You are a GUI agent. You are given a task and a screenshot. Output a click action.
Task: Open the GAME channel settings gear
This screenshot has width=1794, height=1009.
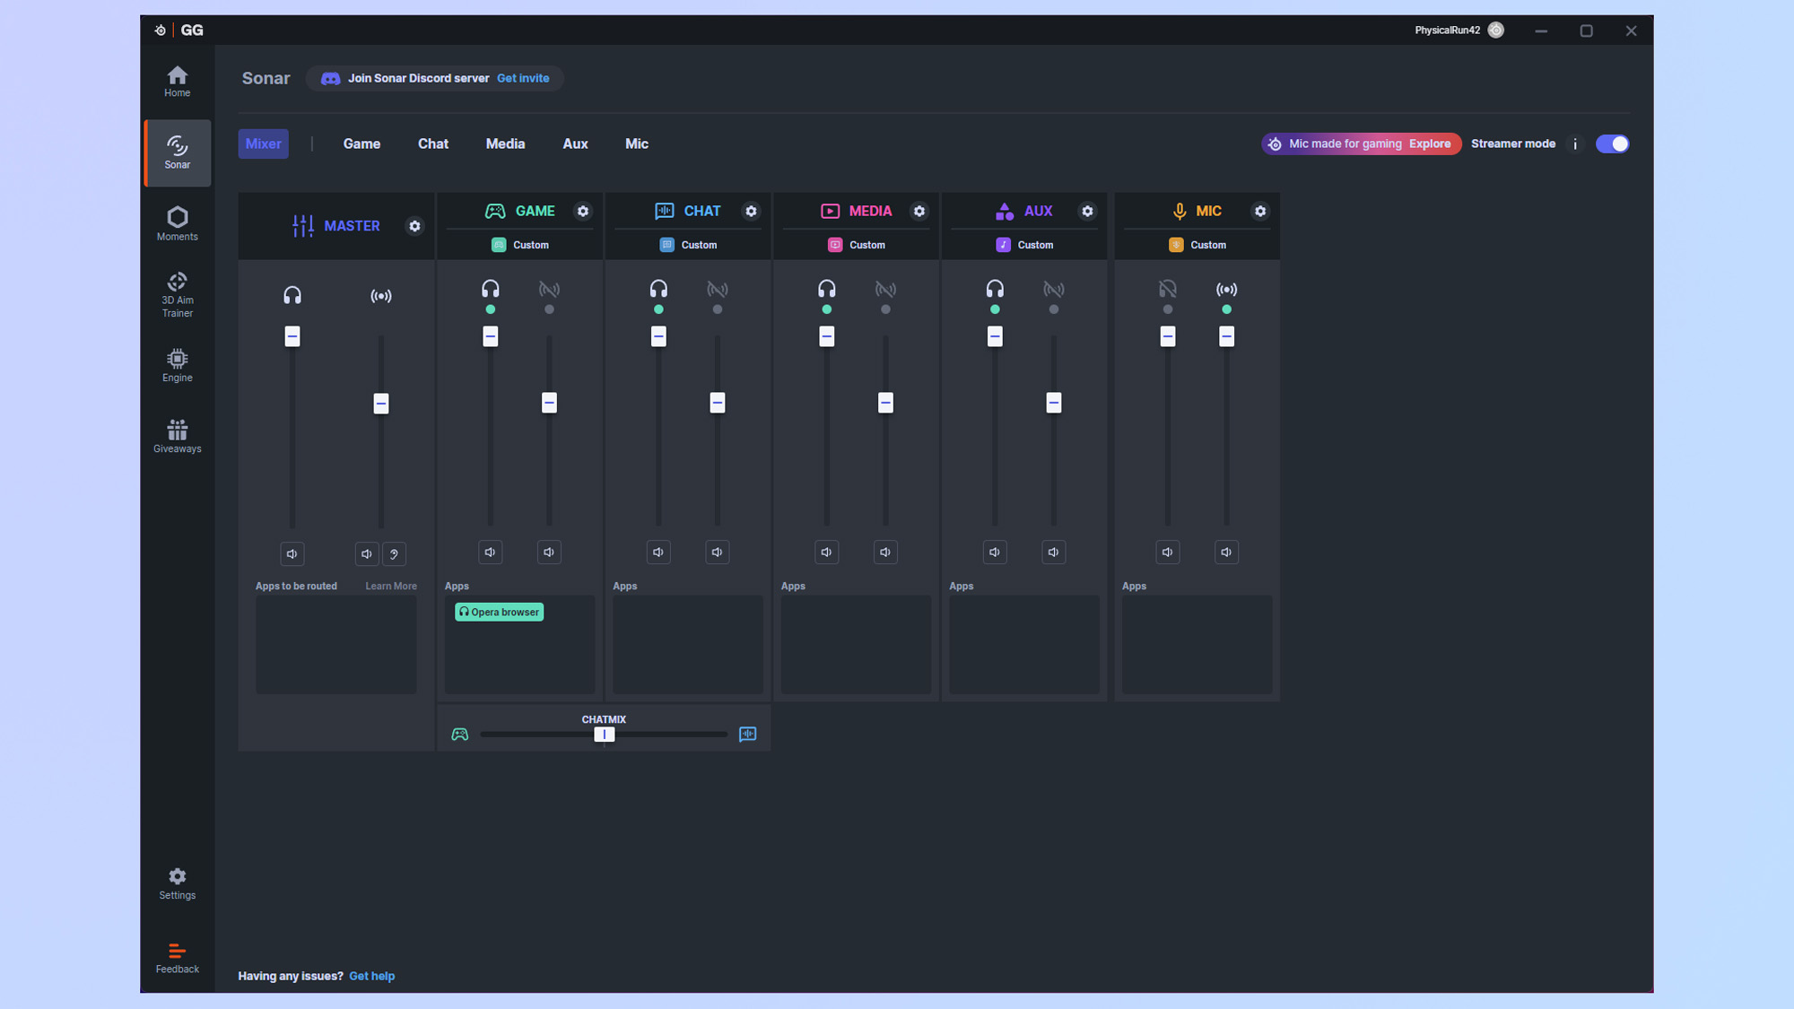[583, 211]
